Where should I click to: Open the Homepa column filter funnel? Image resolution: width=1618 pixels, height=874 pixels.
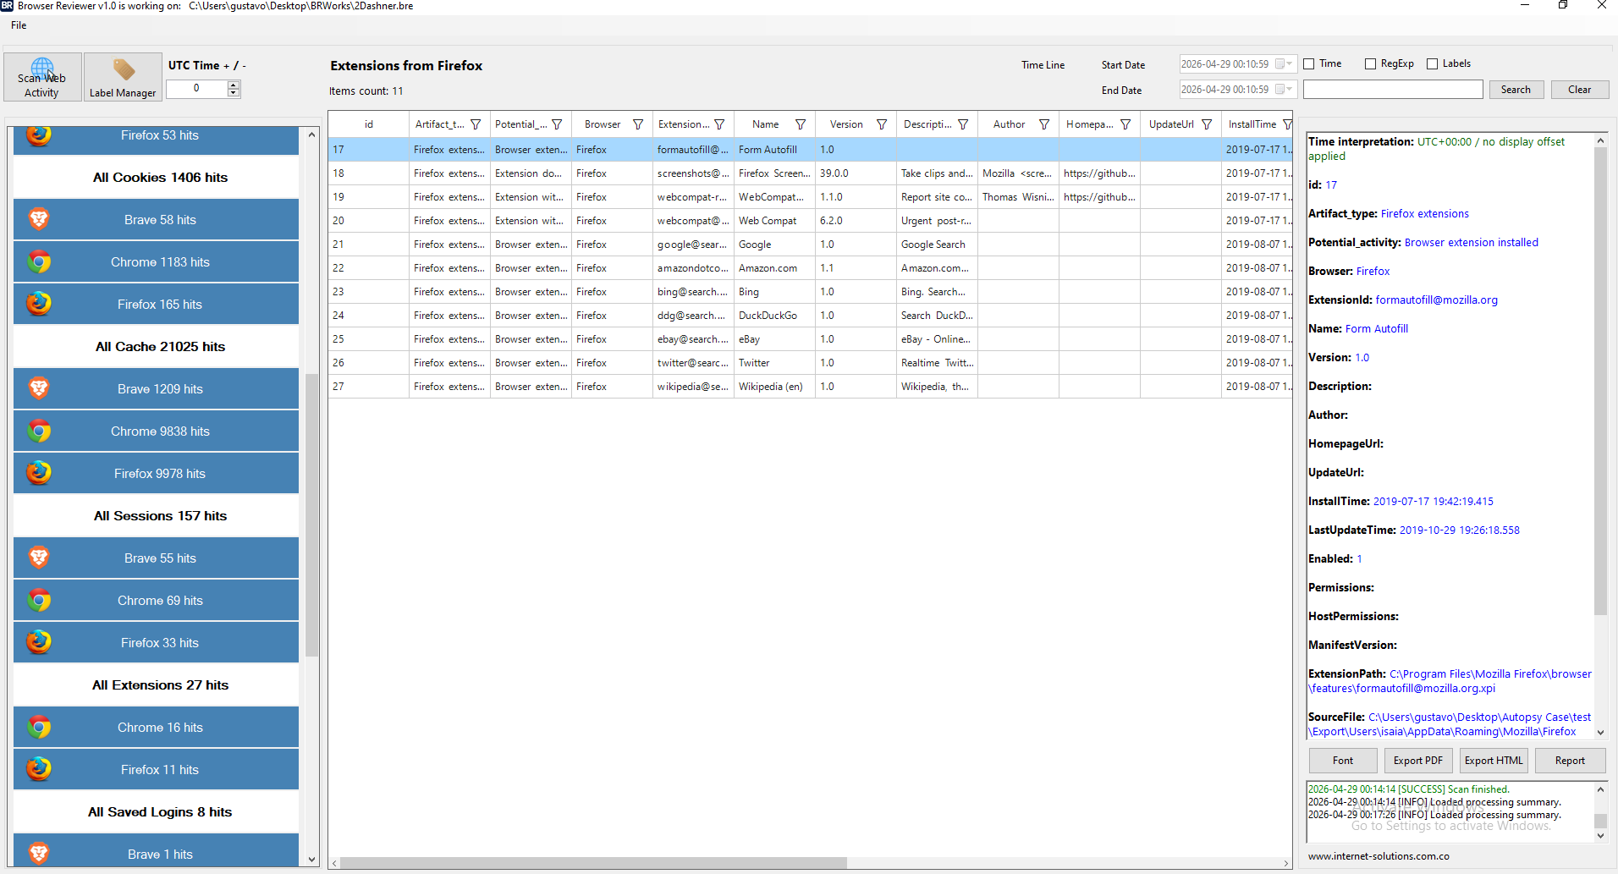tap(1125, 124)
